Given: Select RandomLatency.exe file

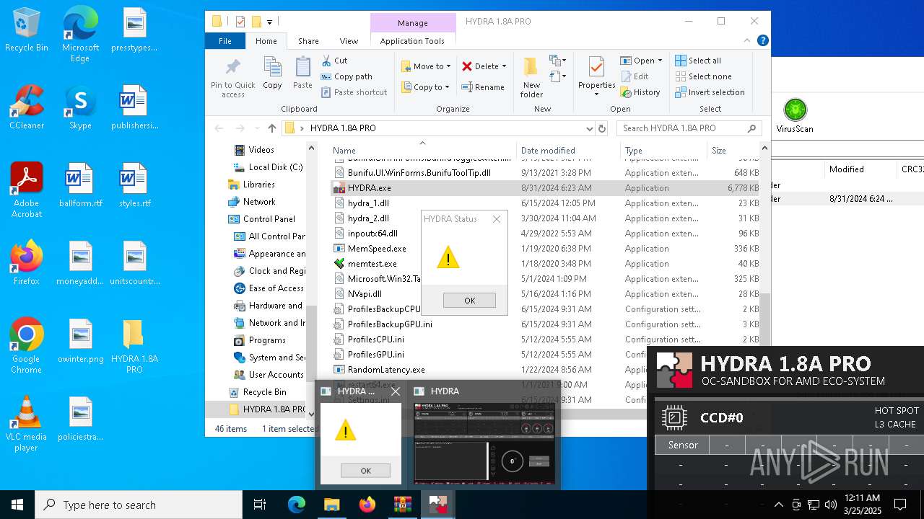Looking at the screenshot, I should tap(385, 370).
